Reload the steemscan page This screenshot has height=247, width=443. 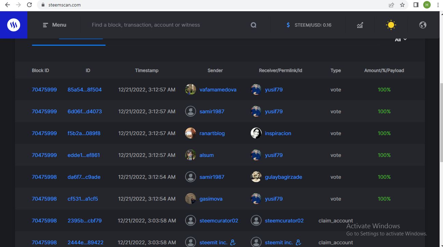(x=29, y=5)
